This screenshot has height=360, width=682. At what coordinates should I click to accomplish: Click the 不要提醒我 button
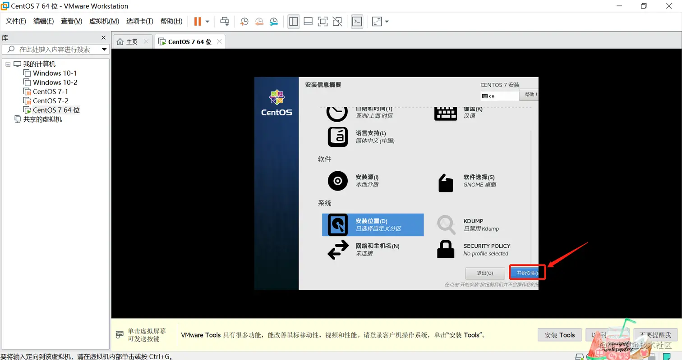655,335
